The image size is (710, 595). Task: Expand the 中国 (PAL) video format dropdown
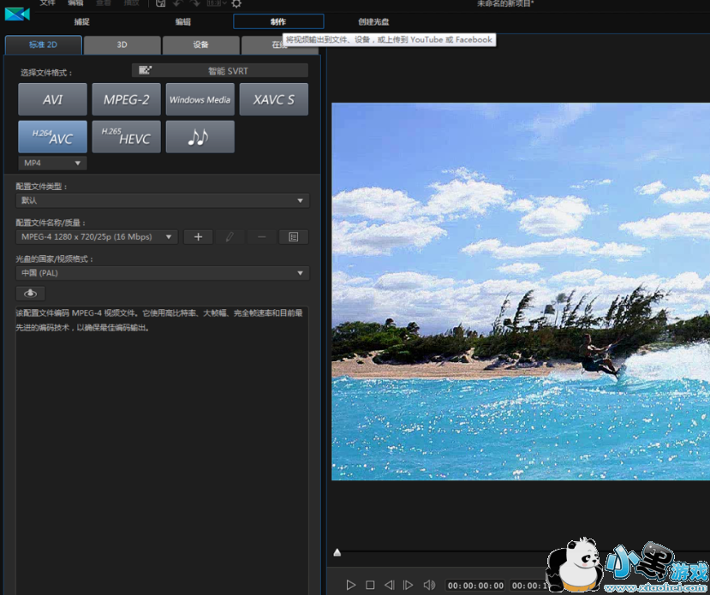pos(163,273)
